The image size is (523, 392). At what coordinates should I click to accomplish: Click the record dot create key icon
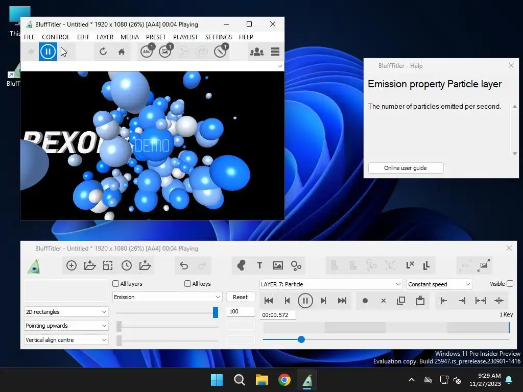pyautogui.click(x=365, y=301)
